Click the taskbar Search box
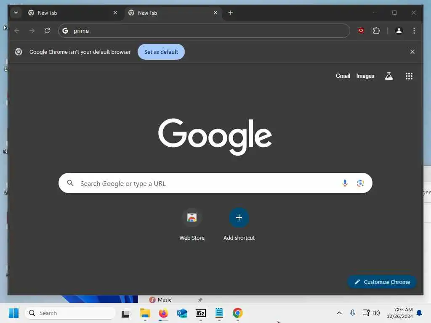This screenshot has width=431, height=323. tap(70, 313)
